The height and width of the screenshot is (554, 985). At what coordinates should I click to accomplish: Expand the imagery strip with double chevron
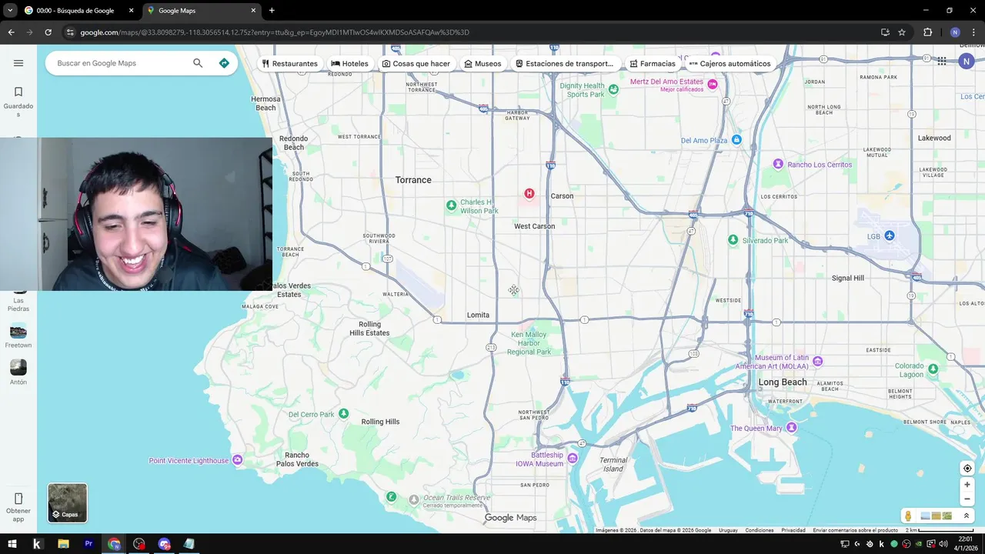pos(967,516)
